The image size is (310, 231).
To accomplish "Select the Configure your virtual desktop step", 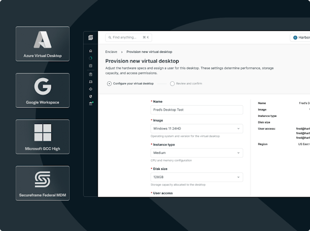I will point(130,84).
